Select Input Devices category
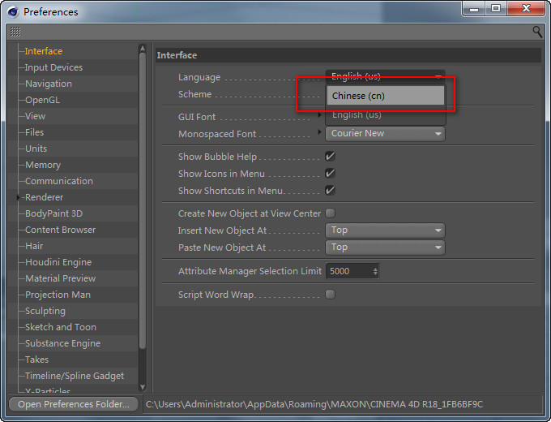The height and width of the screenshot is (422, 551). click(x=53, y=67)
